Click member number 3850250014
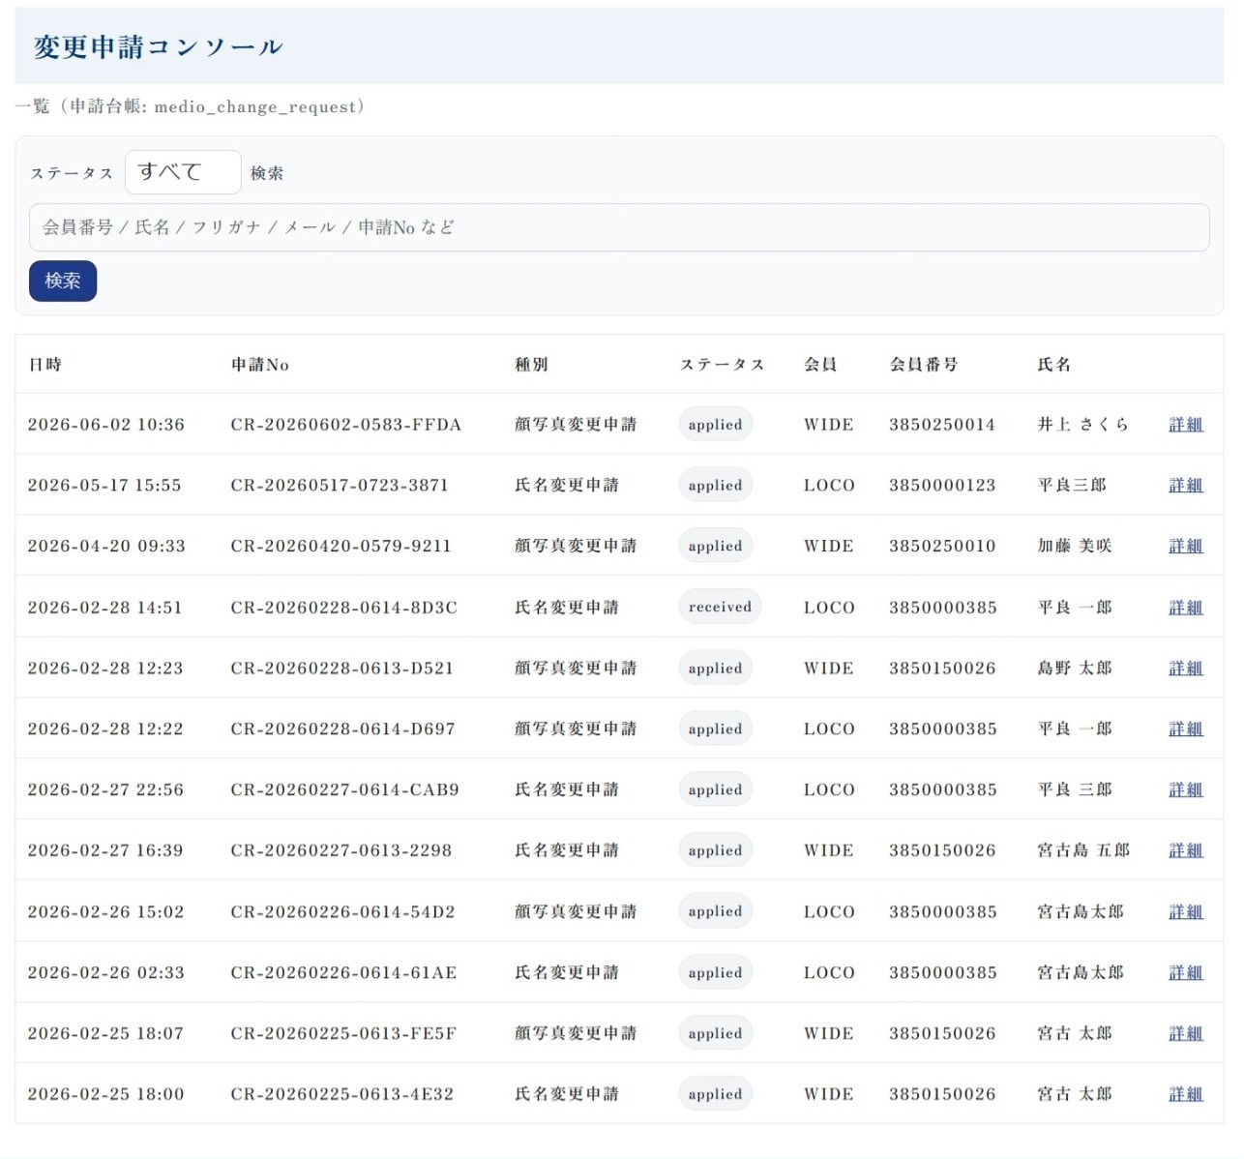Viewport: 1244px width, 1159px height. [942, 425]
